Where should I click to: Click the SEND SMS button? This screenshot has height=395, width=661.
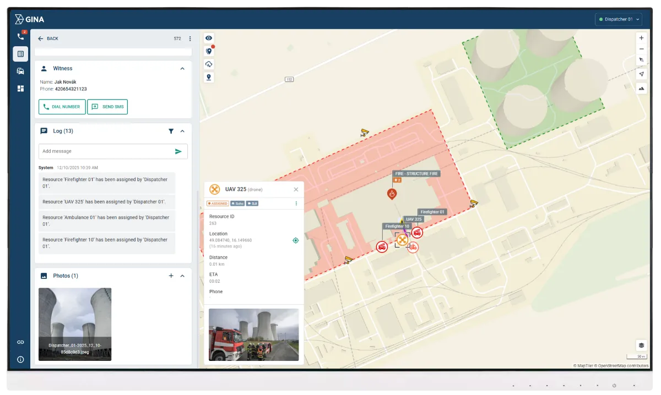click(x=107, y=107)
